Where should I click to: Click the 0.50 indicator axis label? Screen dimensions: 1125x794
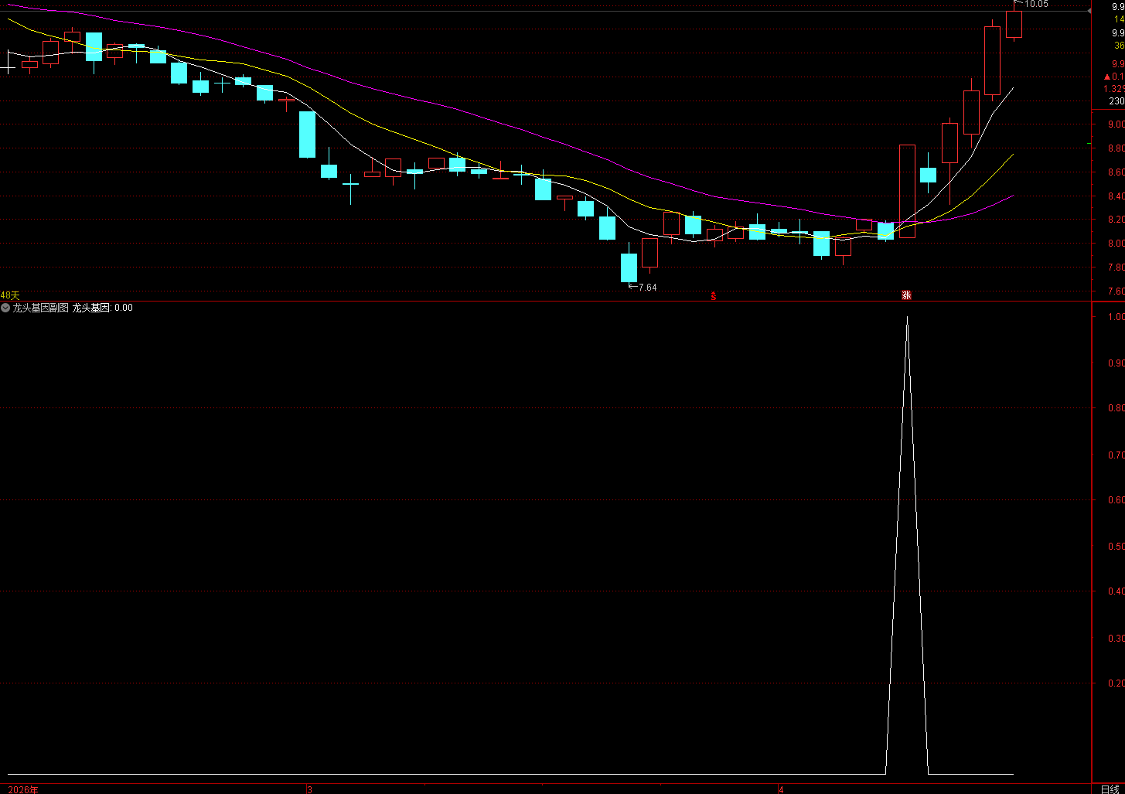click(x=1116, y=547)
